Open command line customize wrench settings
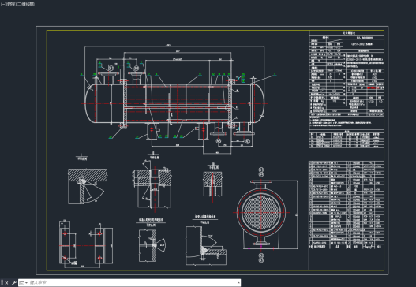The height and width of the screenshot is (287, 416). coord(13,283)
